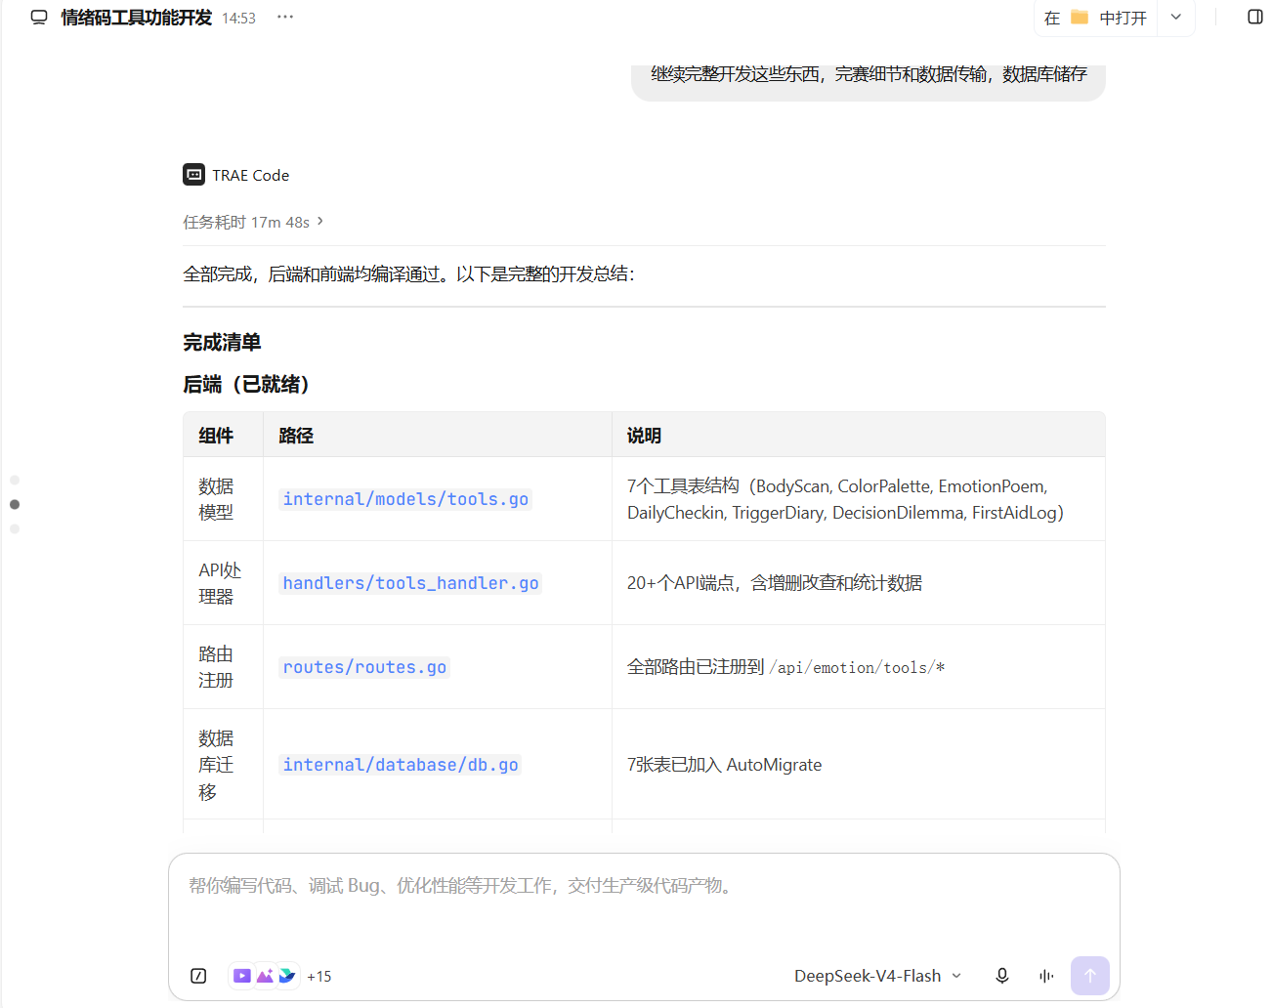
Task: Open the routes/routes.go file link
Action: pos(364,667)
